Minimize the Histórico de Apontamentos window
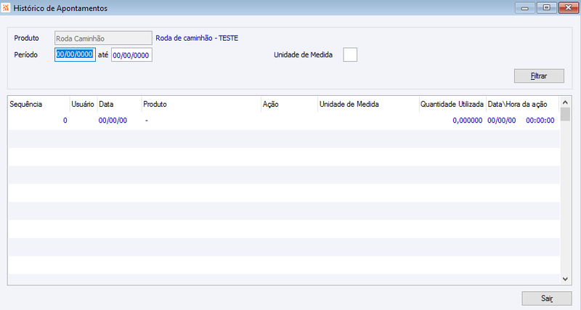Viewport: 581px width, 310px height. (x=524, y=8)
